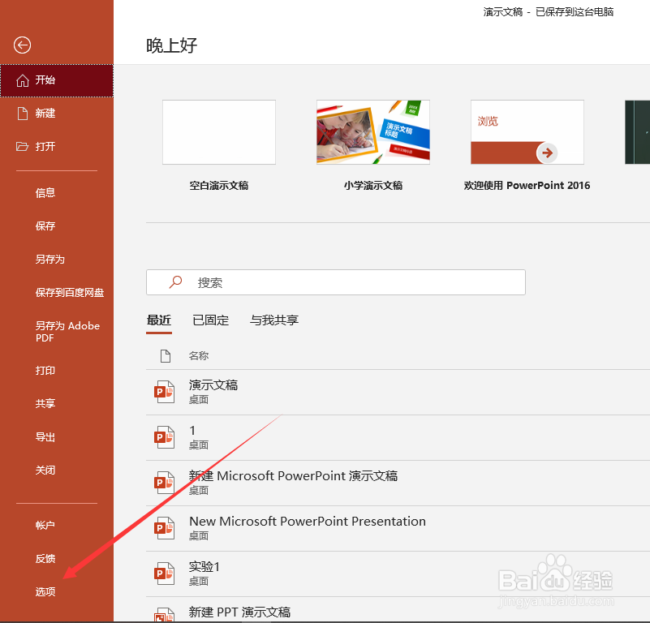Click the PowerPoint icon for 演示文稿 file
This screenshot has width=650, height=623.
click(x=164, y=392)
